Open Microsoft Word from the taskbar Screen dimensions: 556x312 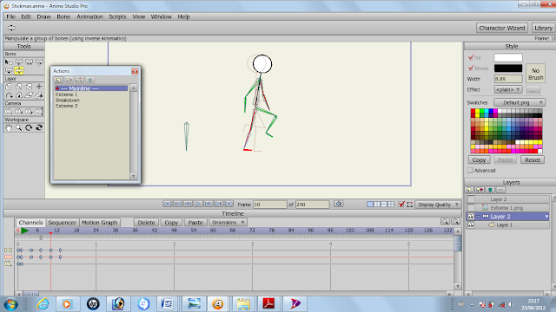pyautogui.click(x=167, y=304)
